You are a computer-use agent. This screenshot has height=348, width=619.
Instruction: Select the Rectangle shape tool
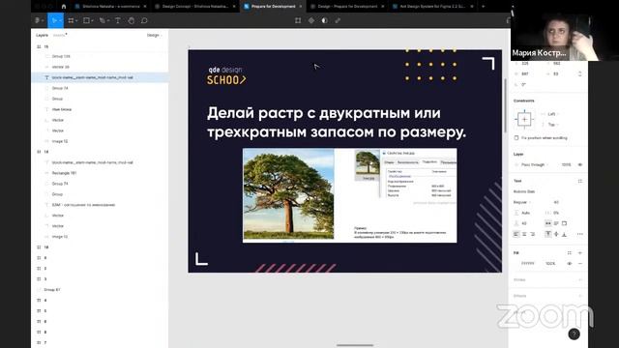86,20
